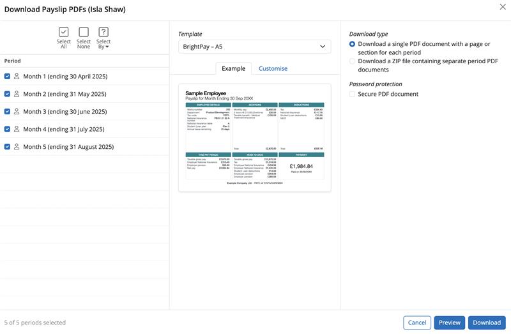Enable Secure PDF document option
The image size is (511, 334).
pyautogui.click(x=353, y=94)
